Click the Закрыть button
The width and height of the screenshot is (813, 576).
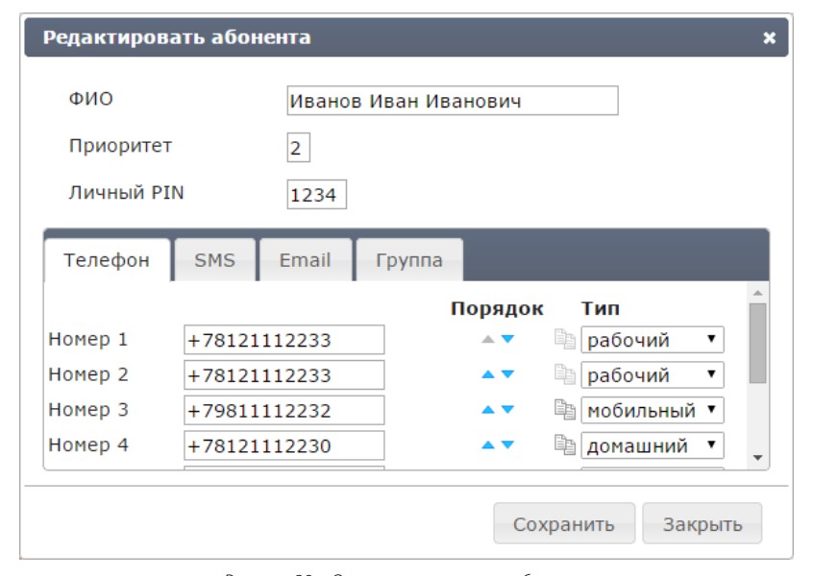coord(702,524)
